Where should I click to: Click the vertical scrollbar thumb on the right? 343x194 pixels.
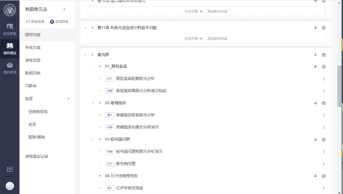pyautogui.click(x=339, y=86)
